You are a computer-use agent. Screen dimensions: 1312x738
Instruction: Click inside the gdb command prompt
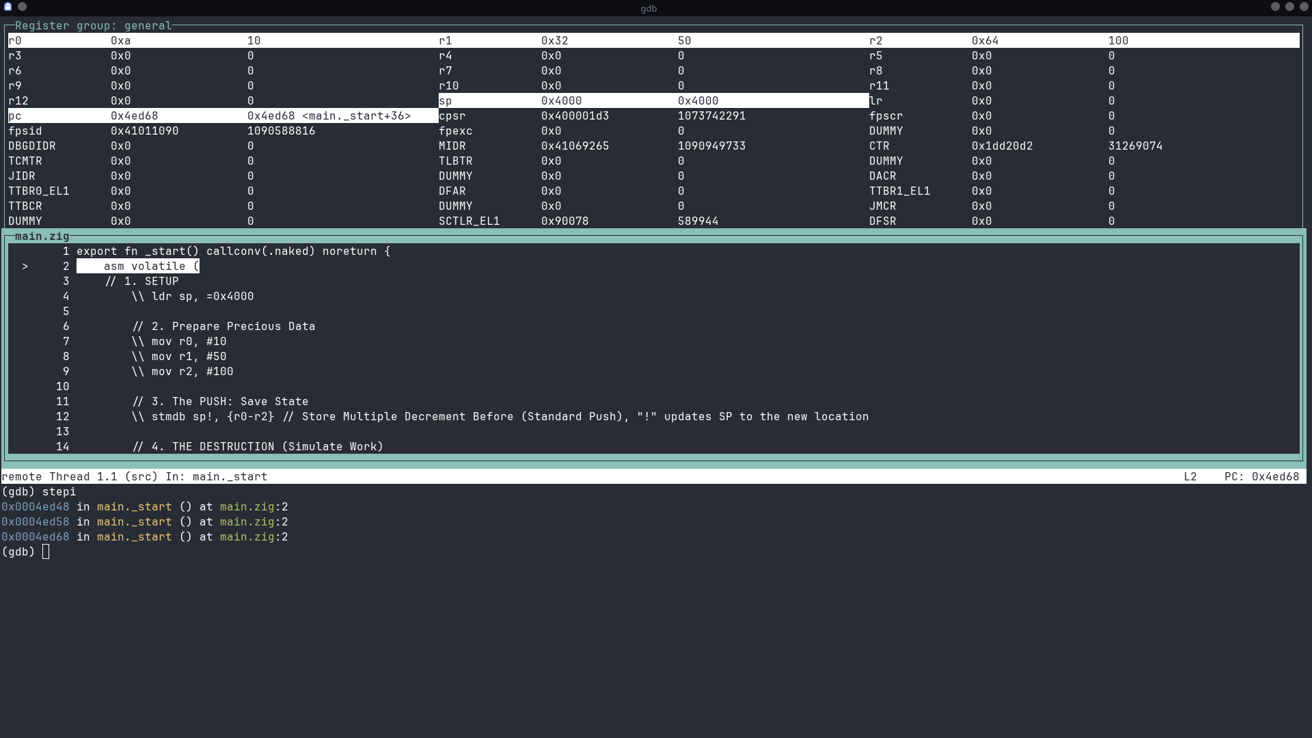(46, 551)
